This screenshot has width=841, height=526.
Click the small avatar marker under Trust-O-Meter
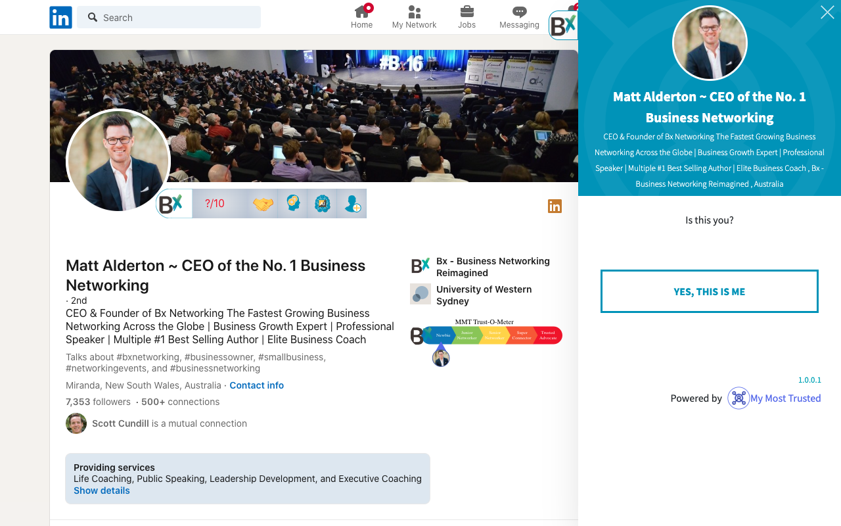tap(441, 358)
